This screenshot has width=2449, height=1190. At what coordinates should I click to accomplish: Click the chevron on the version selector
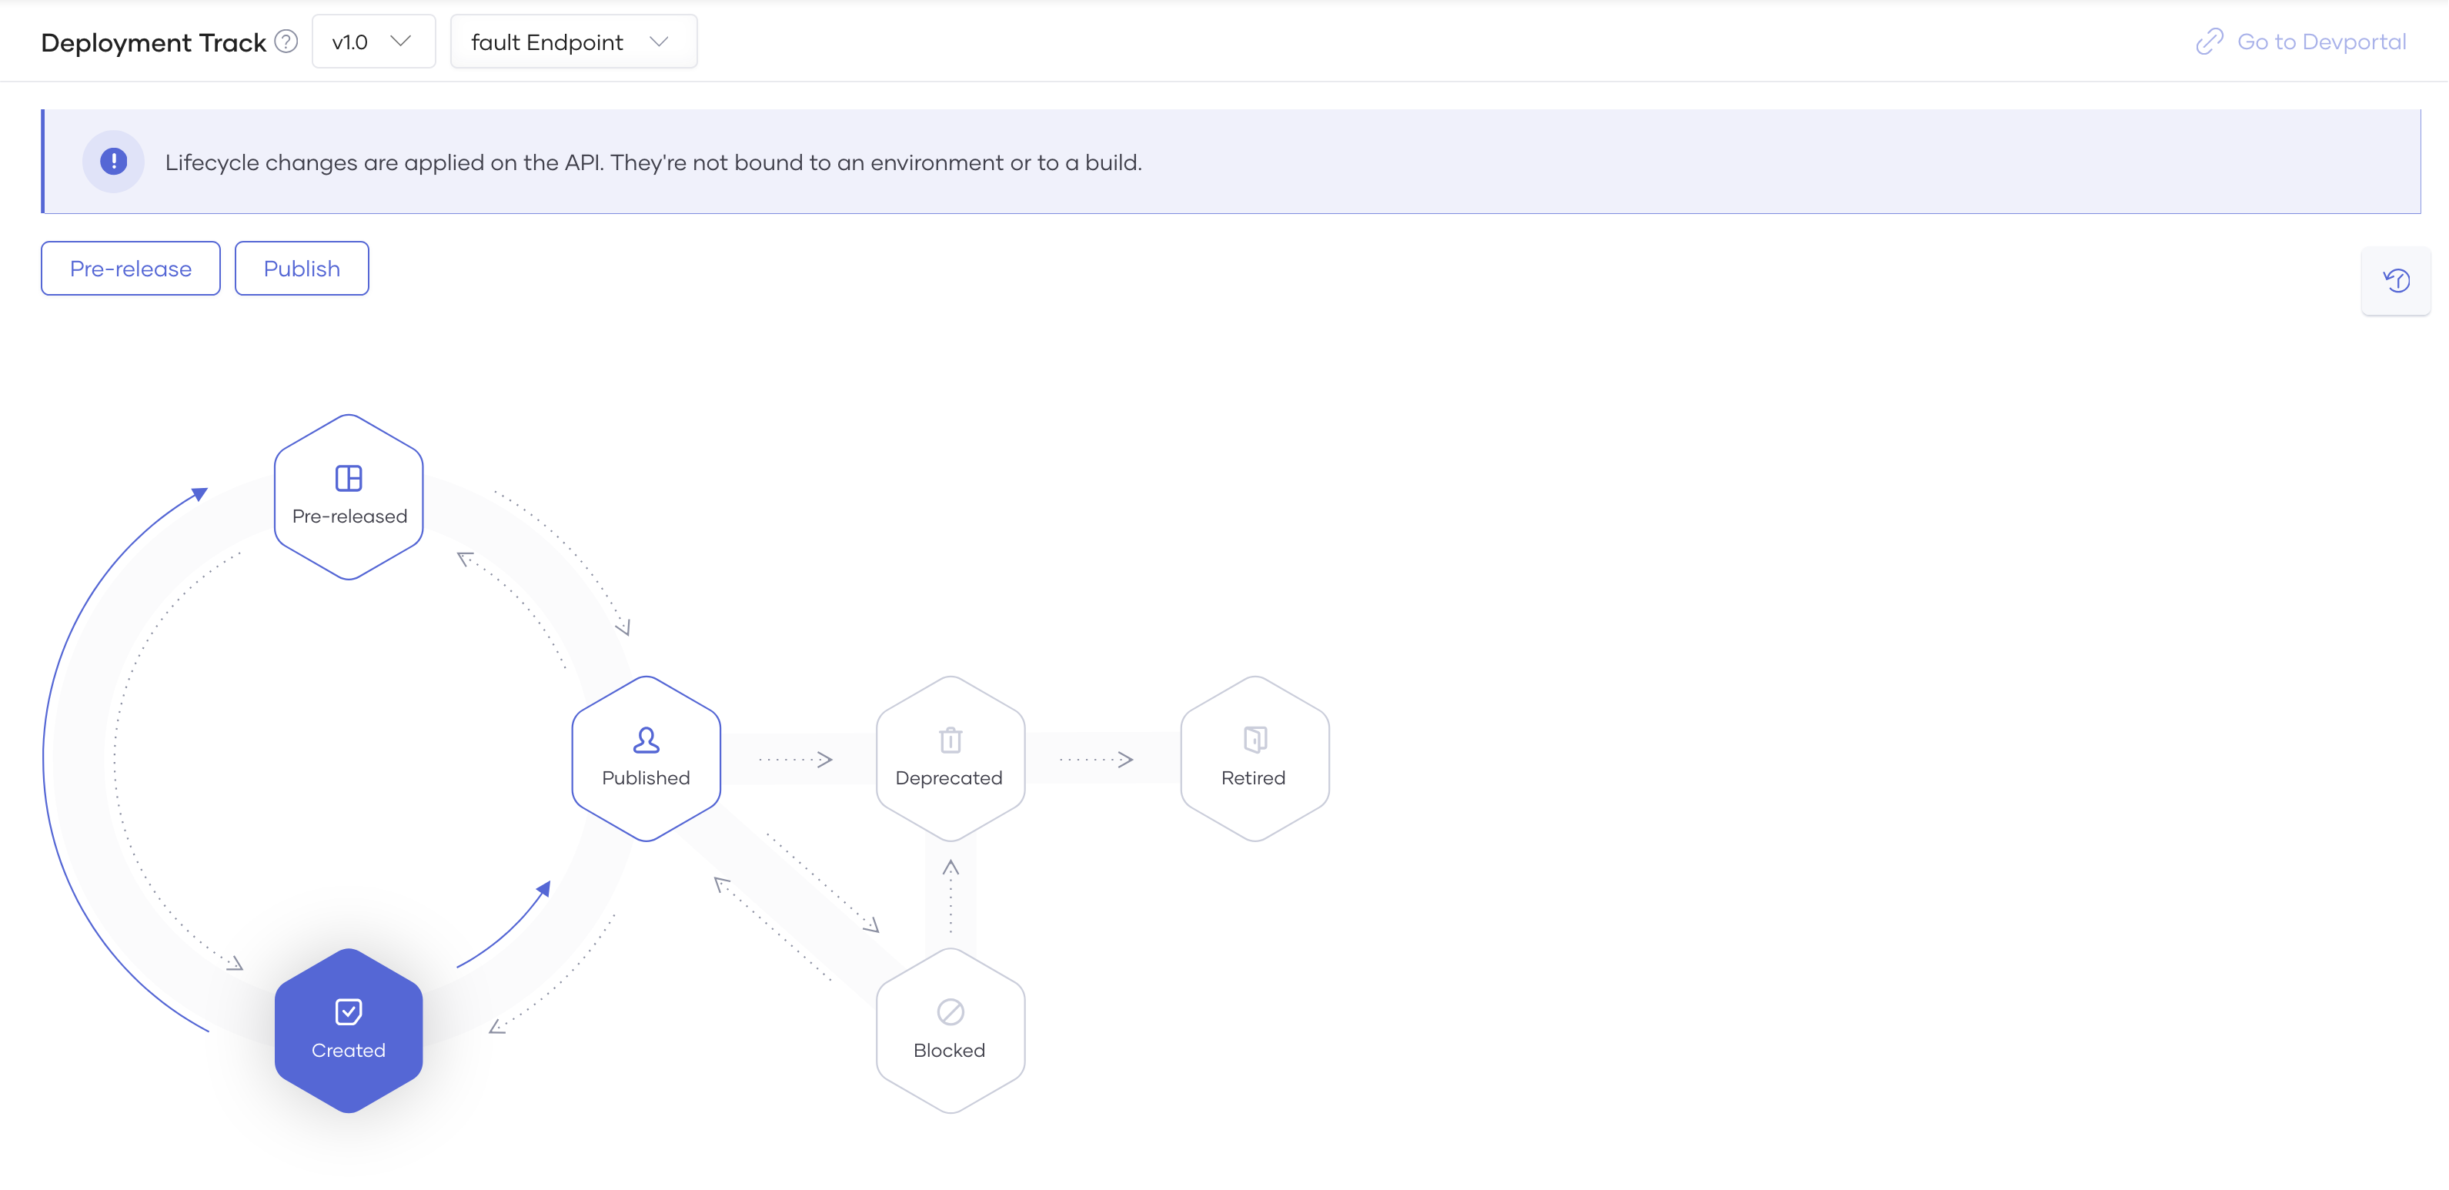tap(401, 41)
